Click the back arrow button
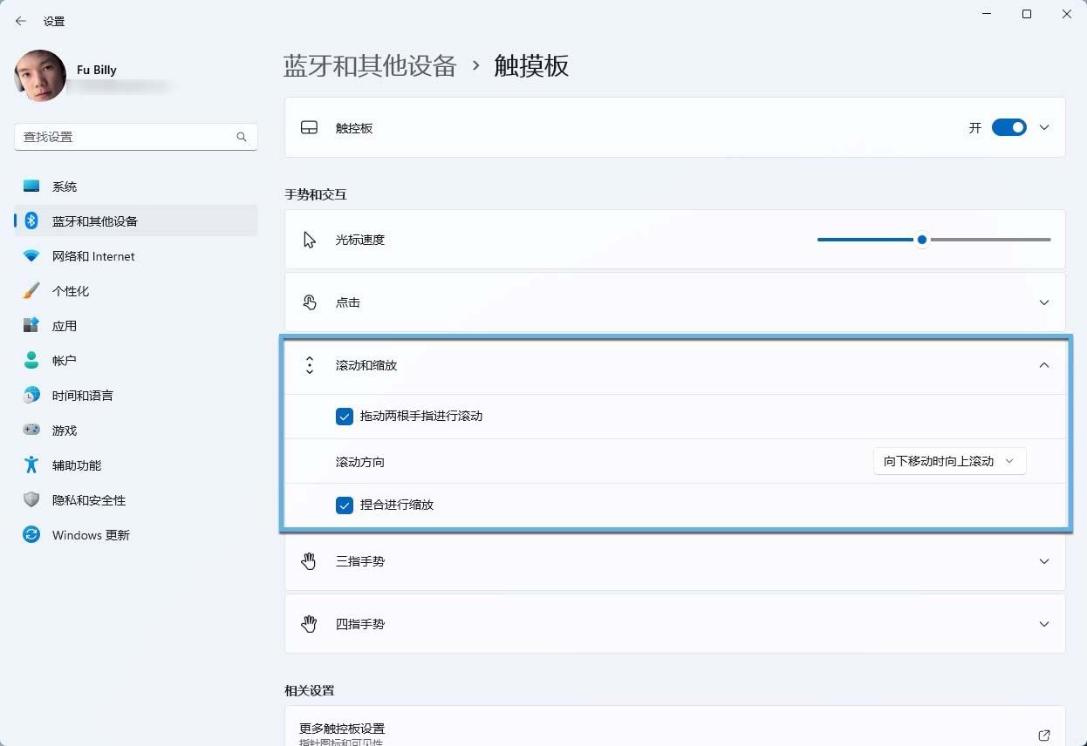This screenshot has width=1087, height=746. (21, 21)
